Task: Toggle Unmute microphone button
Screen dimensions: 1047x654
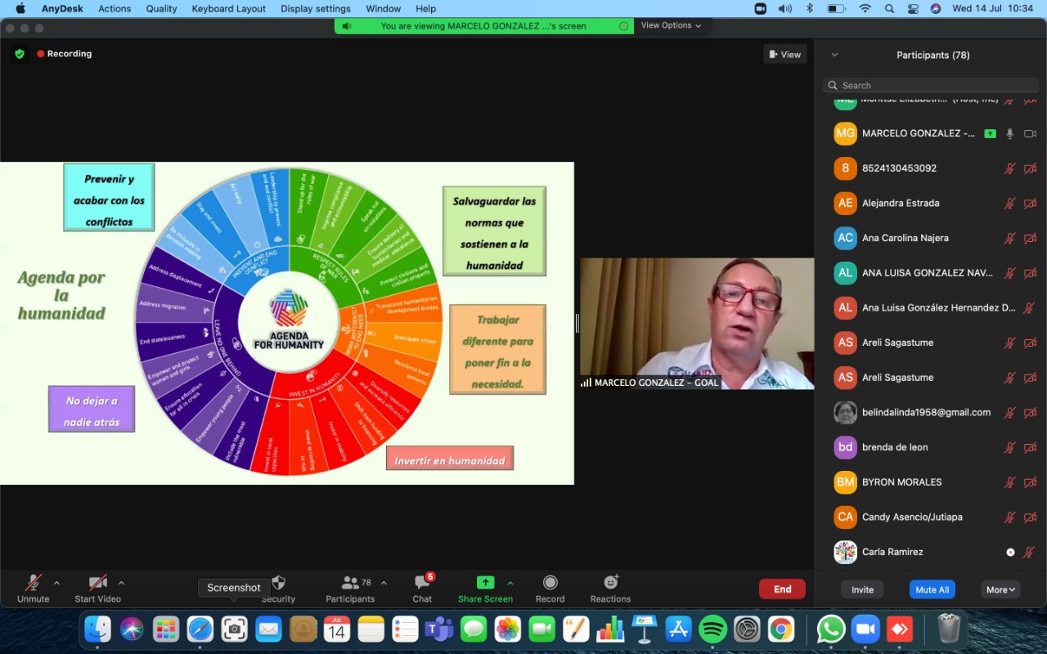Action: 33,583
